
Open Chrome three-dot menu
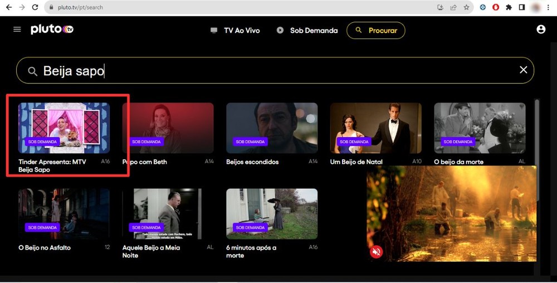pos(549,7)
